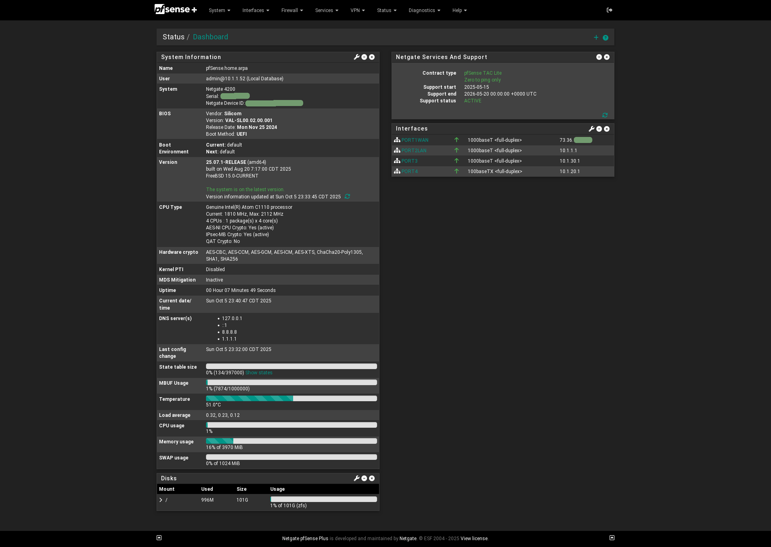This screenshot has height=547, width=771.
Task: Open the dashboard help question icon
Action: (606, 38)
